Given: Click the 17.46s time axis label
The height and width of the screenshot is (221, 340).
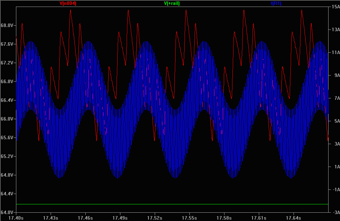Looking at the screenshot, I should click(85, 218).
